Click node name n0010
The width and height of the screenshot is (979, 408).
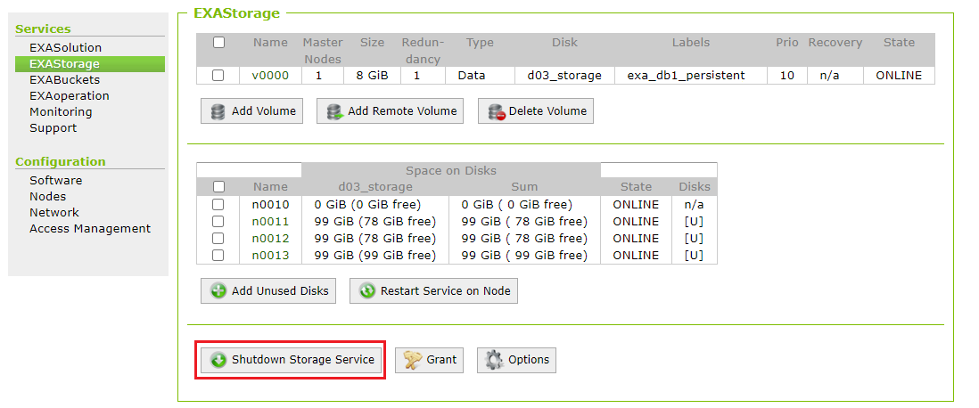pyautogui.click(x=270, y=204)
